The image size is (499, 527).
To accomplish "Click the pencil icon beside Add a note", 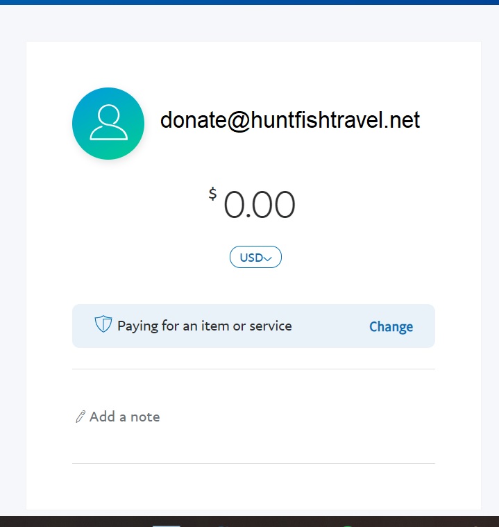I will click(x=81, y=417).
